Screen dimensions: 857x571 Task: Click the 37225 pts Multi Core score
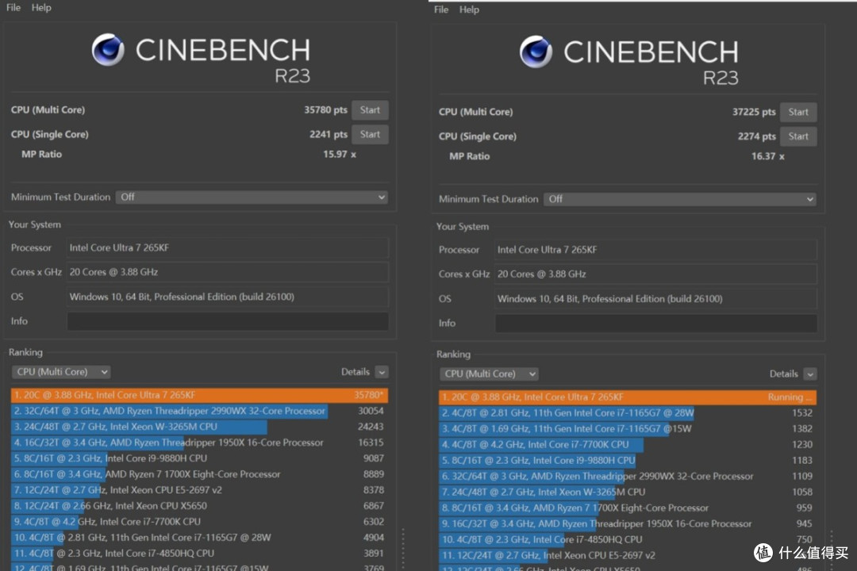[754, 112]
